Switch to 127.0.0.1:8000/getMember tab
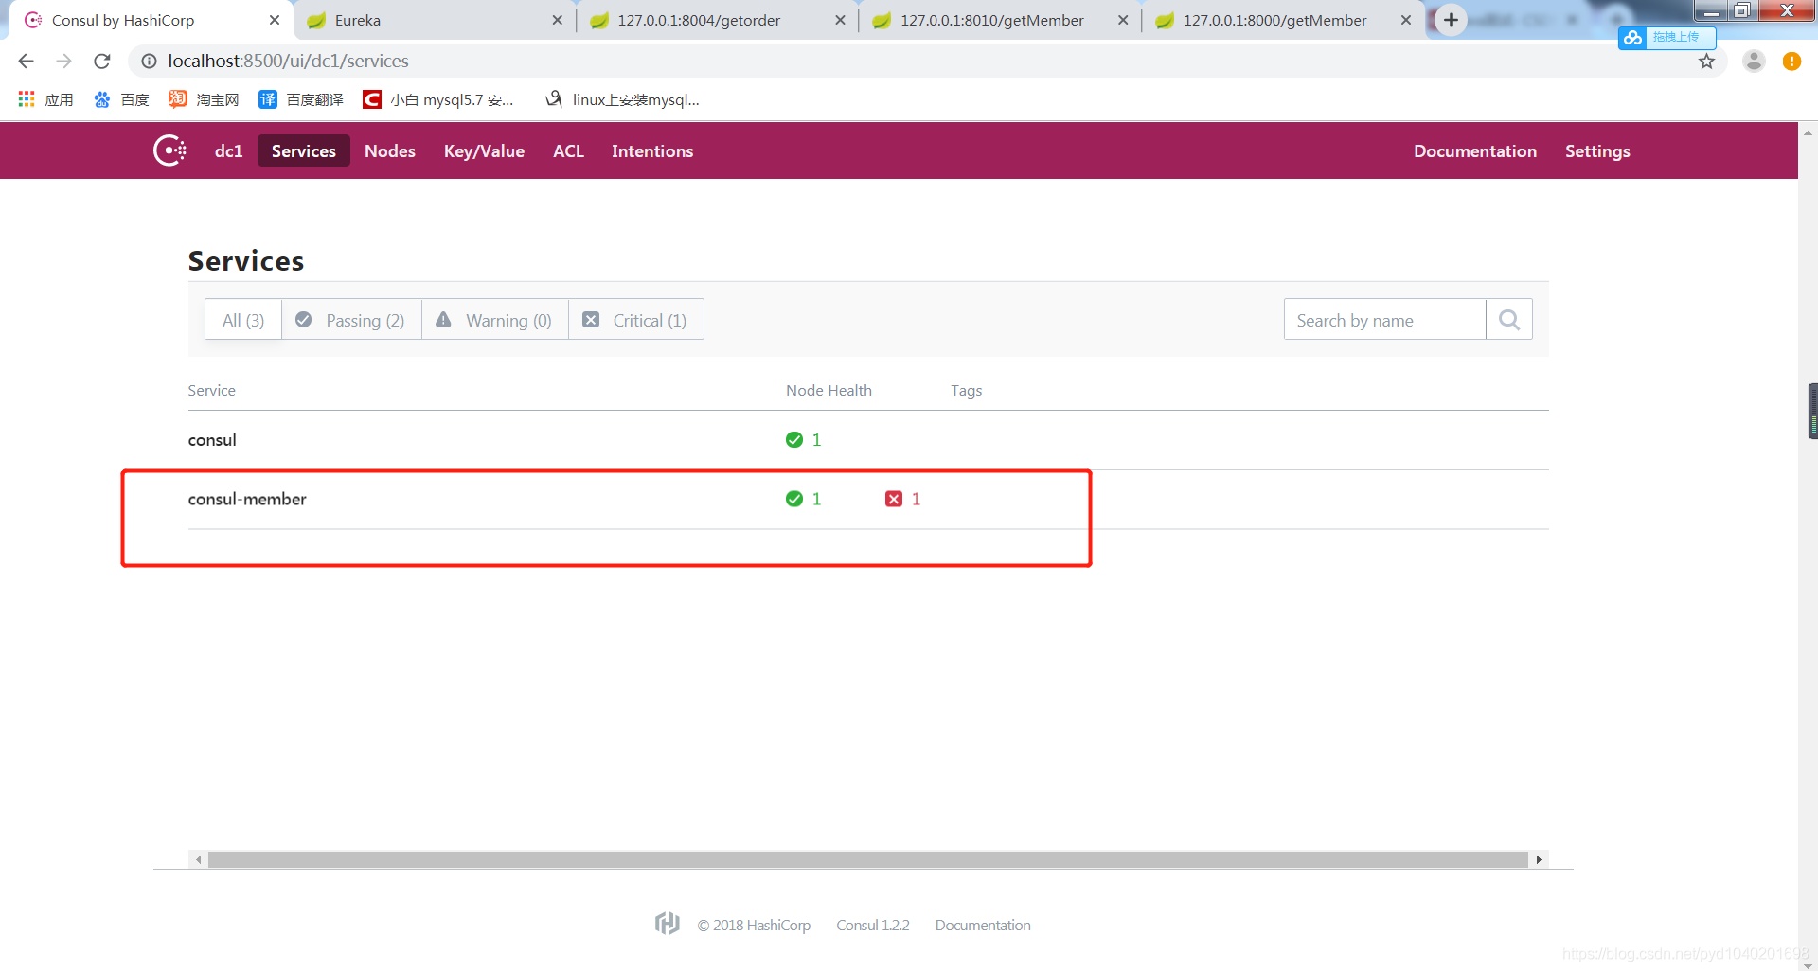This screenshot has width=1818, height=971. coord(1281,20)
